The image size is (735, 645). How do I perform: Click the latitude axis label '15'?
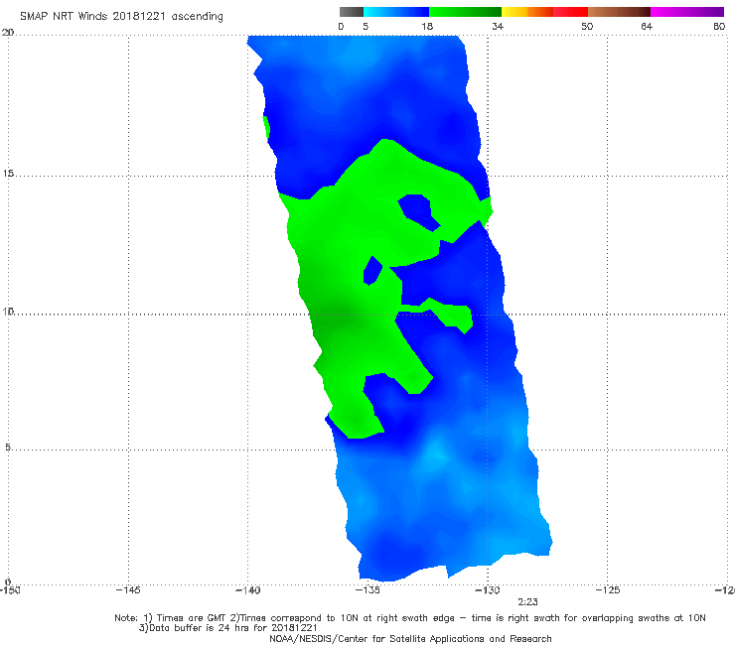tap(8, 174)
